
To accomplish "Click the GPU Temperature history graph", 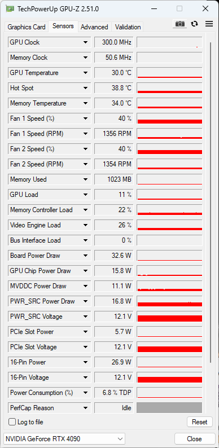I will point(169,73).
